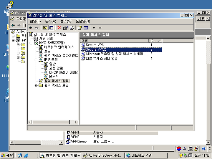This screenshot has height=159, width=212.
Task: Collapse the IP 라우팅 node
Action: coord(36,60)
